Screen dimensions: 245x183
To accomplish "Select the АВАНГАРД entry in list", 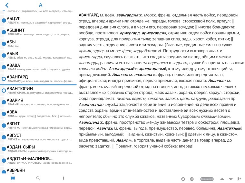I will 38,79.
